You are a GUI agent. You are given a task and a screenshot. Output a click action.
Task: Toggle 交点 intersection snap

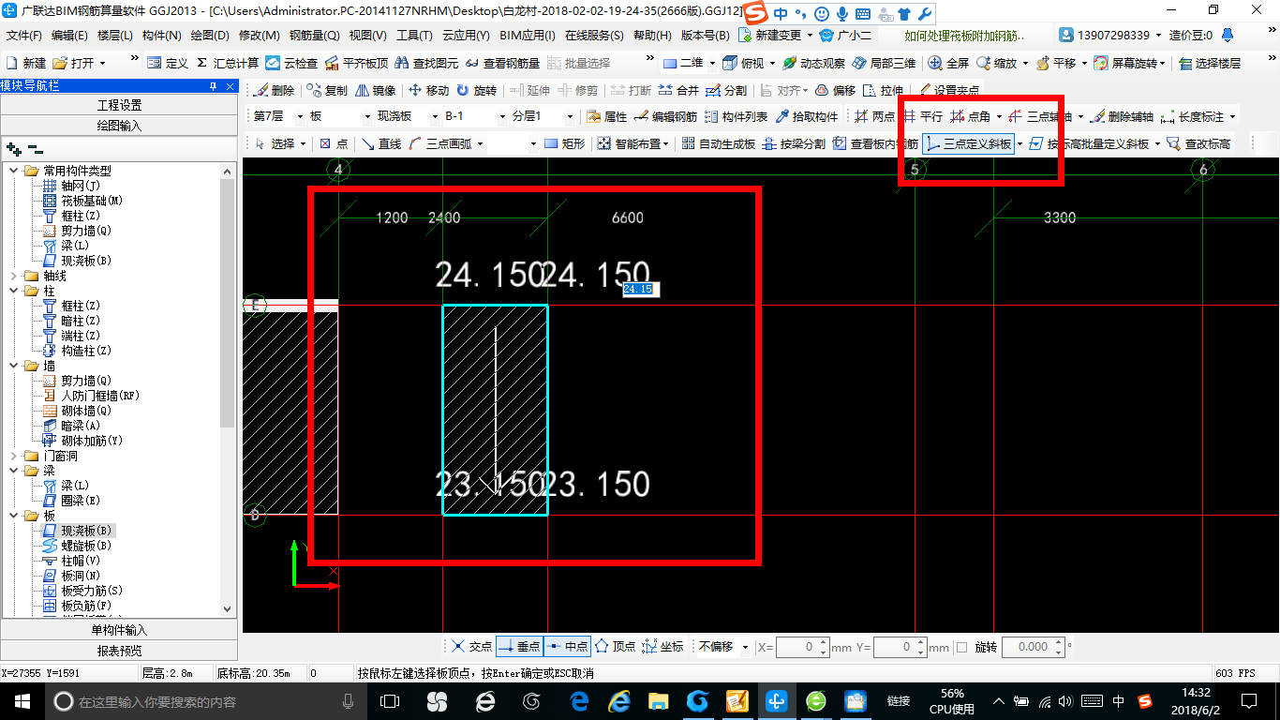point(471,647)
